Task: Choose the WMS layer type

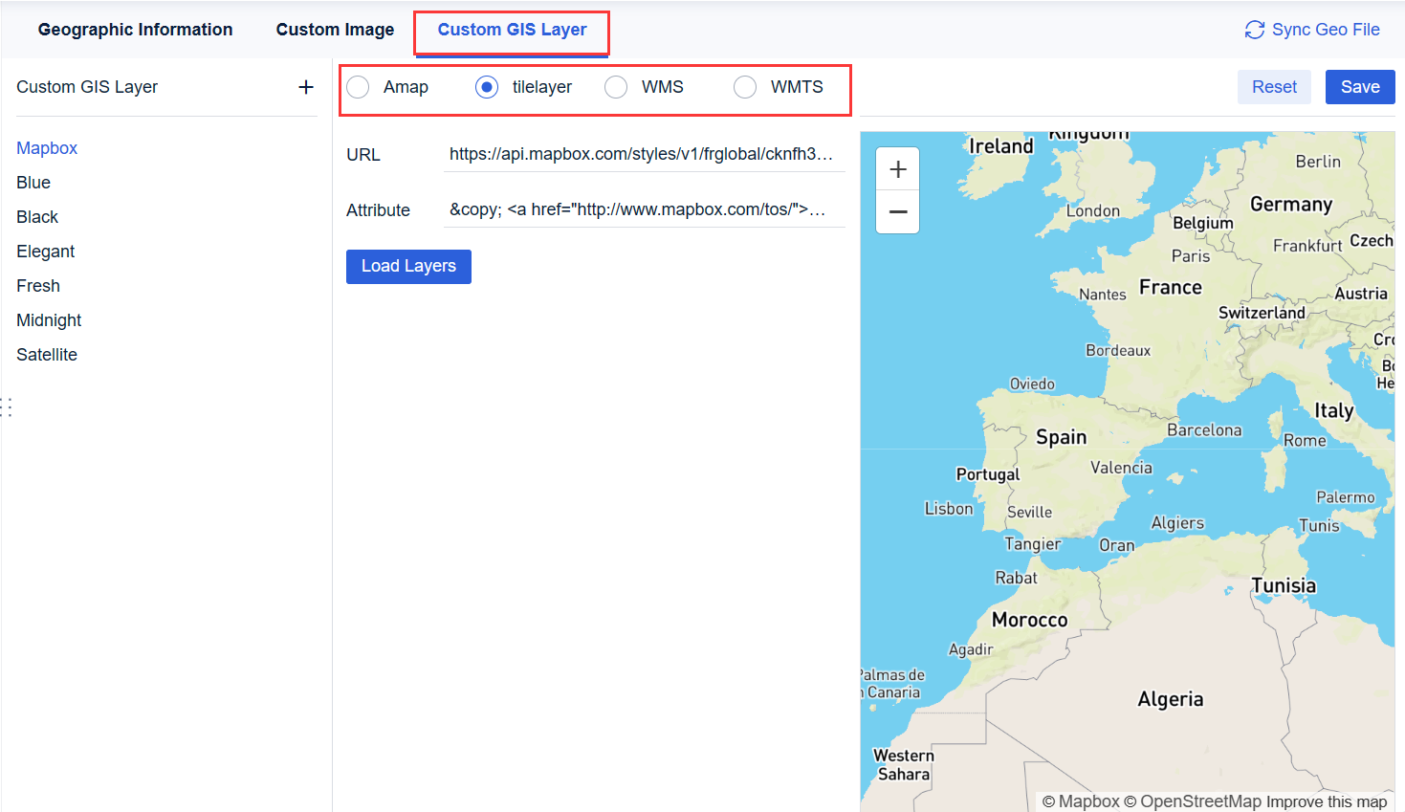Action: (616, 86)
